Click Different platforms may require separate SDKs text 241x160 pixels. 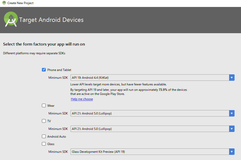(34, 53)
